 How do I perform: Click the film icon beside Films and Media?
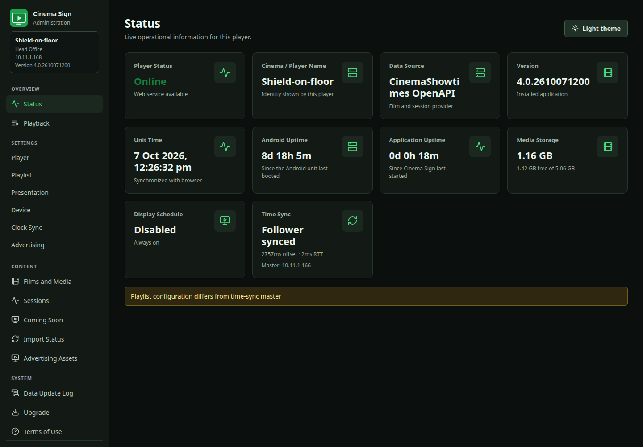15,282
